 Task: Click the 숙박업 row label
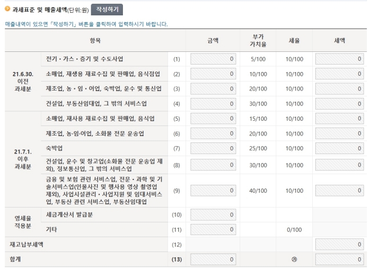[x=54, y=148]
